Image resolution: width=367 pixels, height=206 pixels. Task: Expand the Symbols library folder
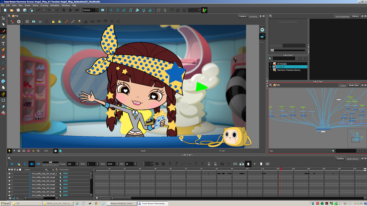point(270,67)
